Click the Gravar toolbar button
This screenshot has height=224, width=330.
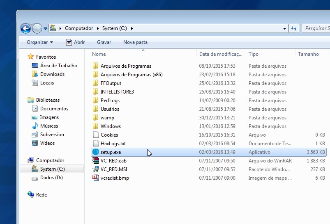[104, 42]
